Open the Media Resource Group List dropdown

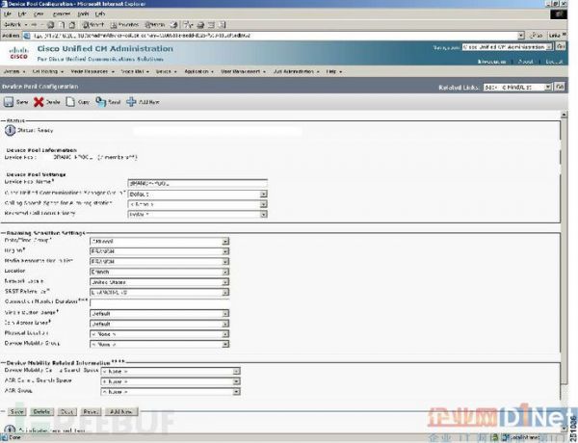(159, 261)
